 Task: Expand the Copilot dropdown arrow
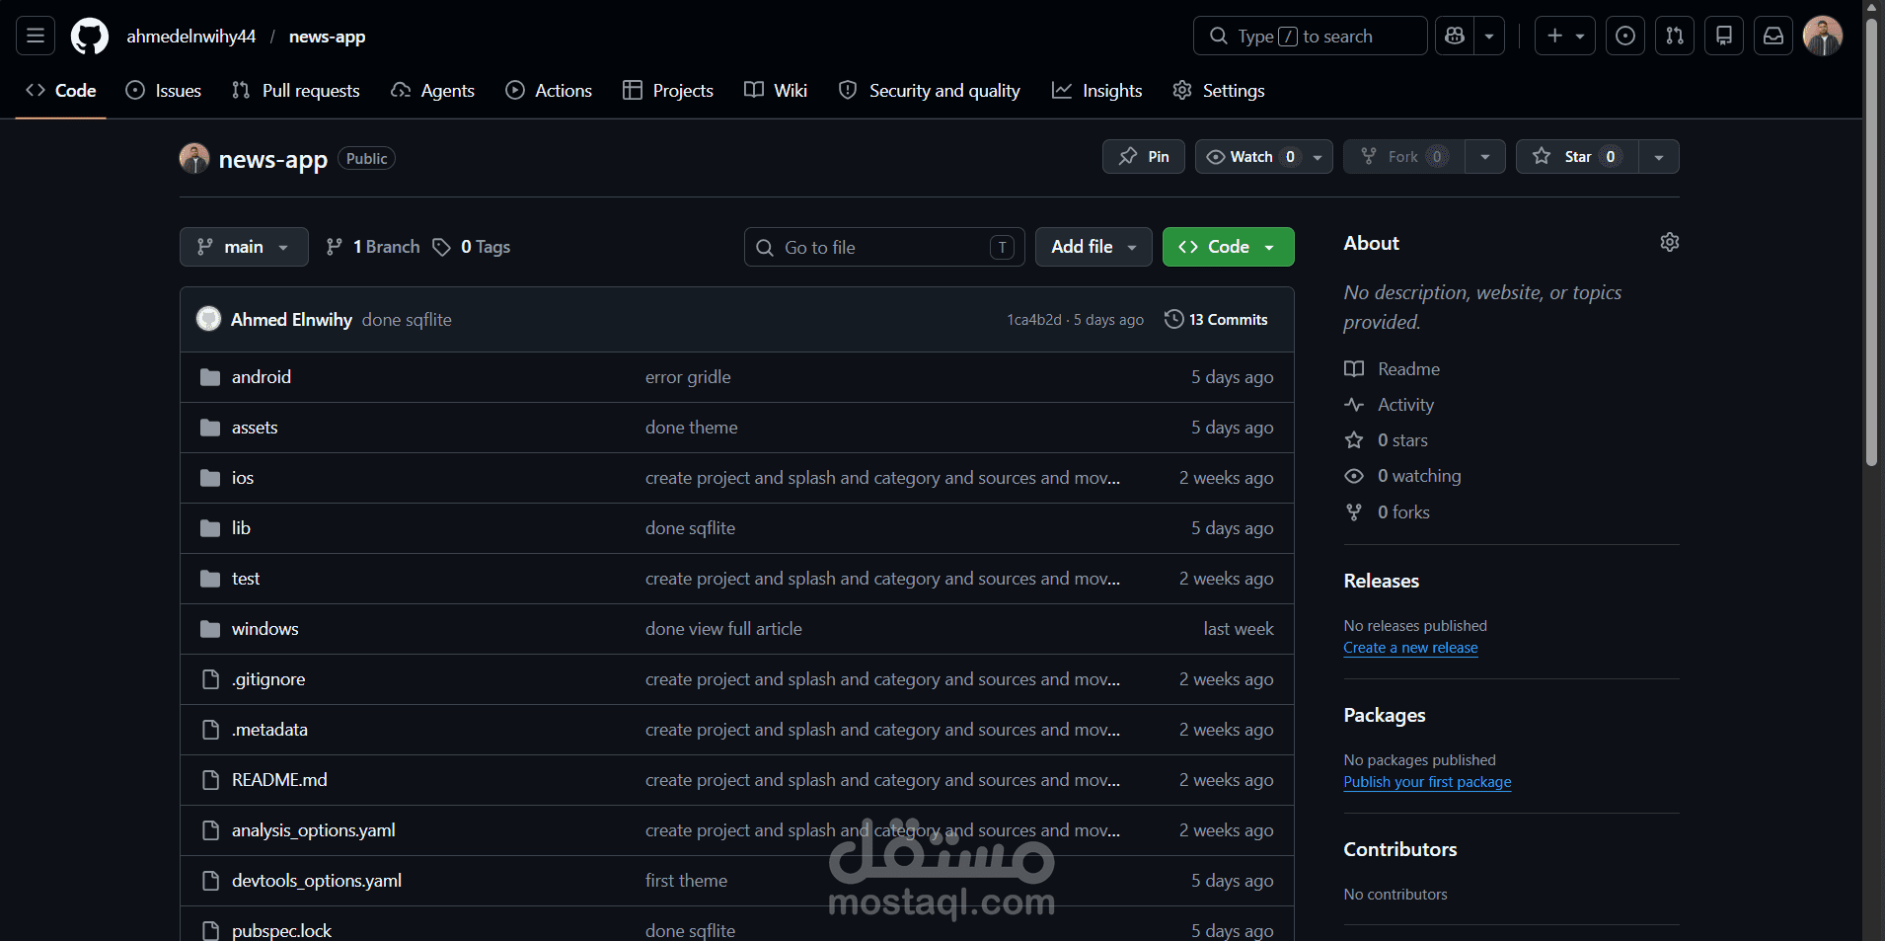[1489, 37]
